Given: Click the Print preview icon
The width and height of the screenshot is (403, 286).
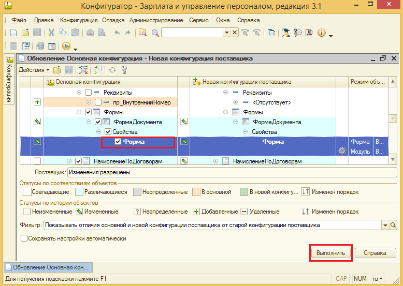Looking at the screenshot, I should tap(102, 33).
